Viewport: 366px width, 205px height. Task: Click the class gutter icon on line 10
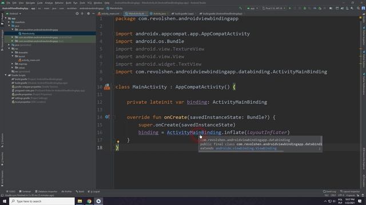(107, 87)
